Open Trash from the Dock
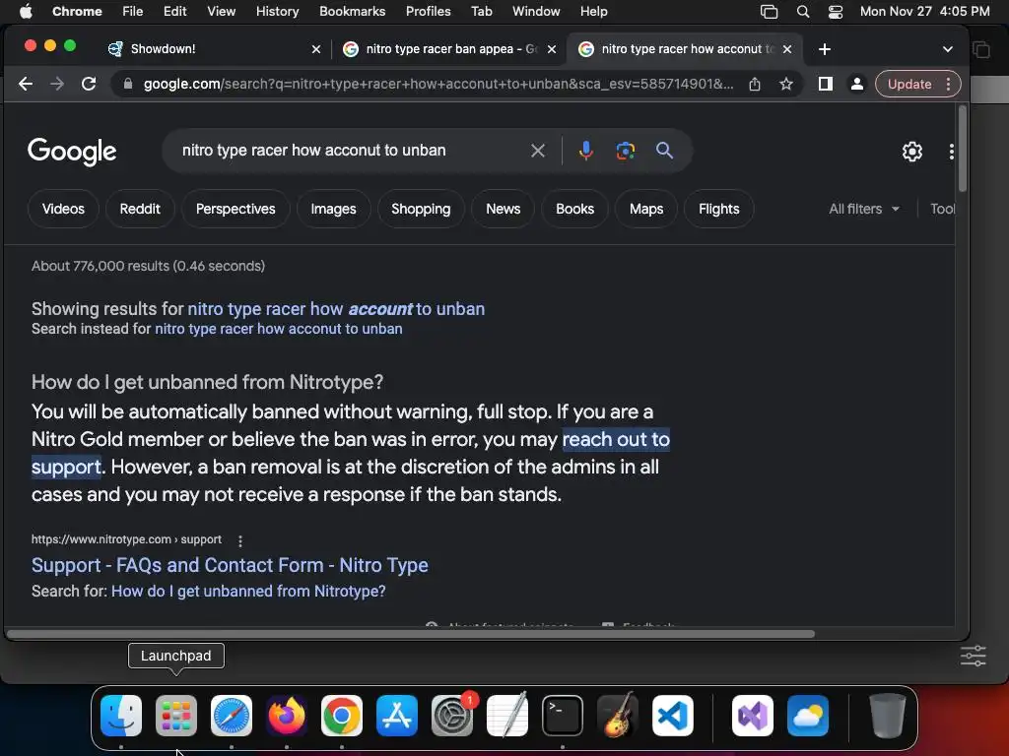 888,715
